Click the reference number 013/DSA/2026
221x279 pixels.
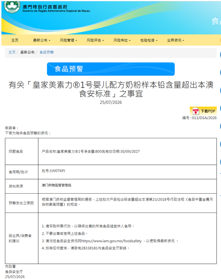click(x=204, y=118)
